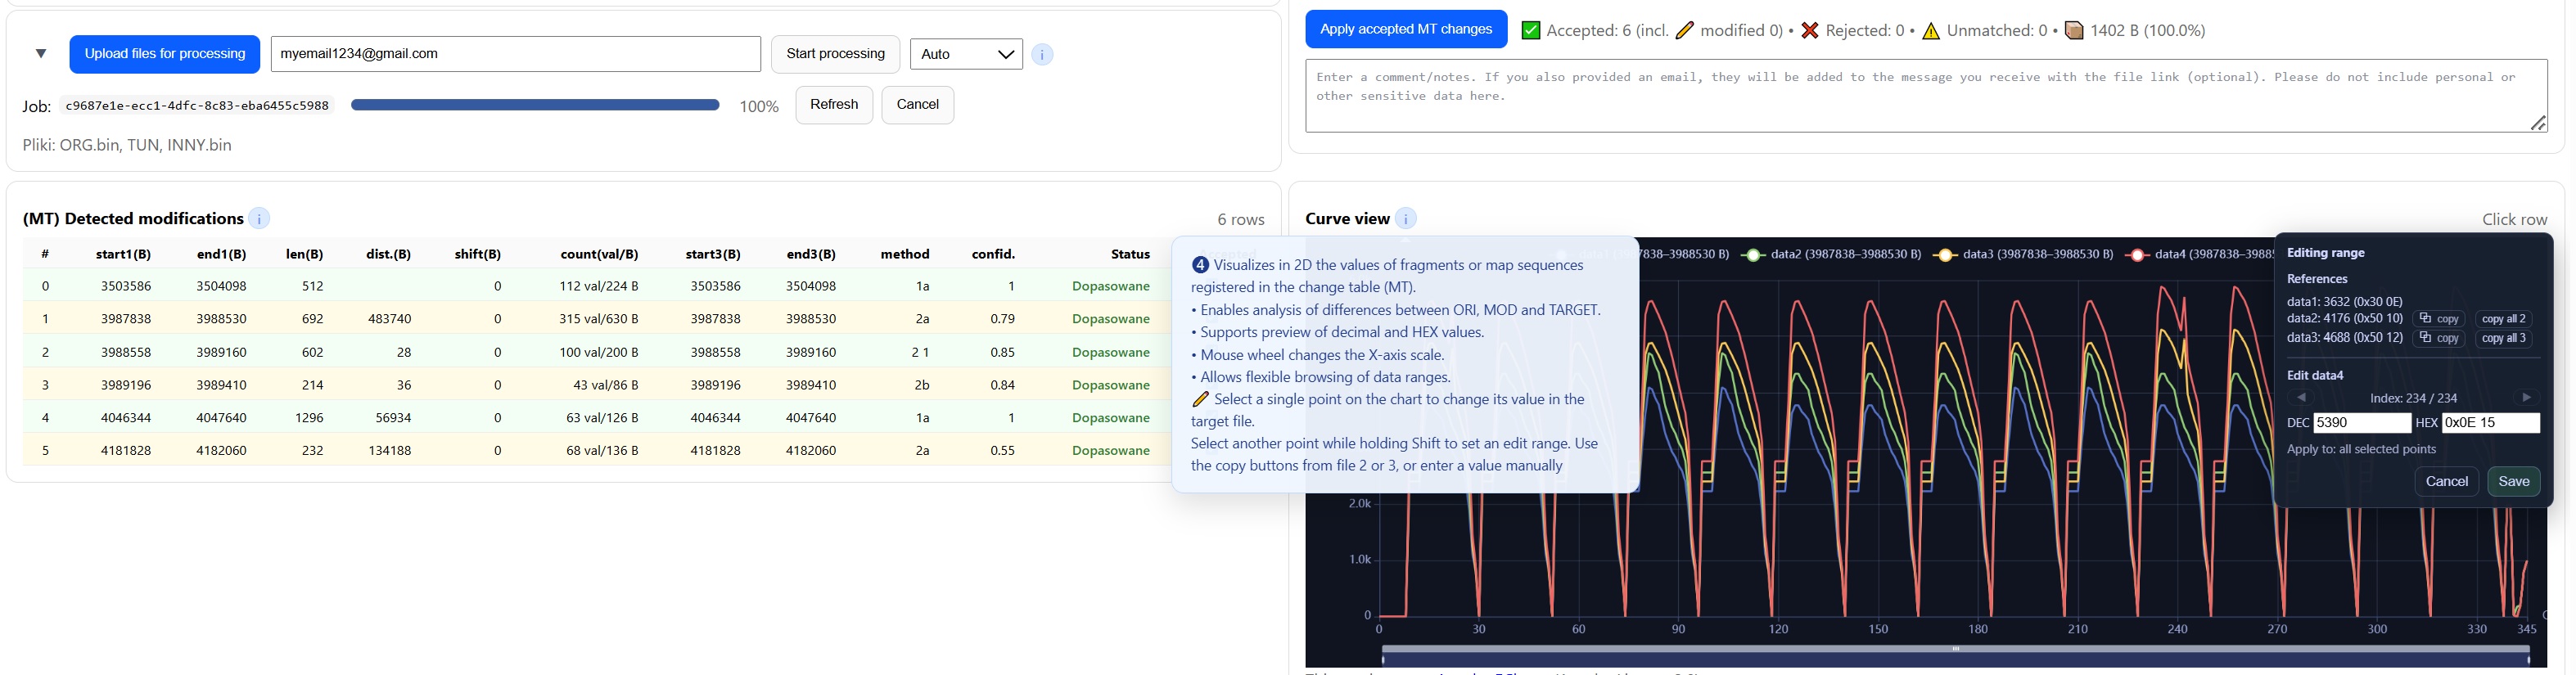Select table row 2 starting at 3988558
The width and height of the screenshot is (2576, 675).
click(x=597, y=352)
